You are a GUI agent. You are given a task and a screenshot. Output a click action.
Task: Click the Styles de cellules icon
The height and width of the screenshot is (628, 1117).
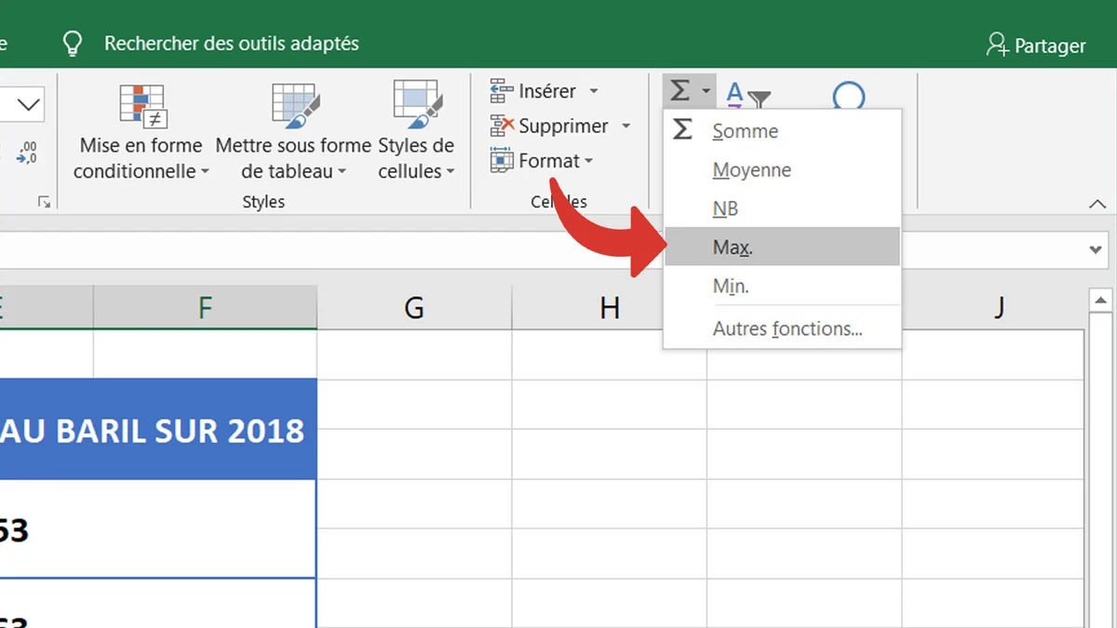pos(416,106)
